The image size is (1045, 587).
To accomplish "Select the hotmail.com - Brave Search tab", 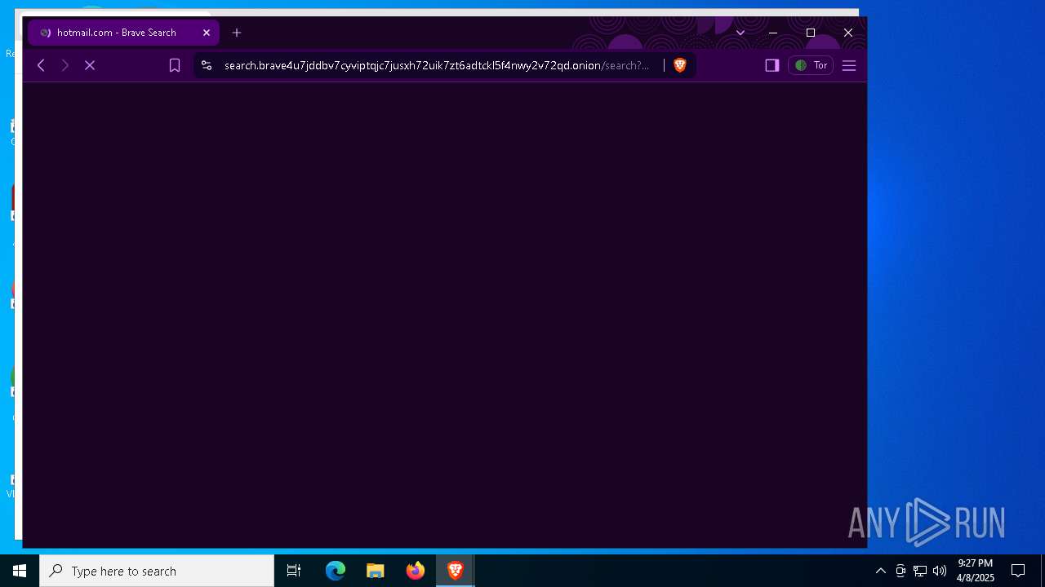I will click(x=123, y=33).
